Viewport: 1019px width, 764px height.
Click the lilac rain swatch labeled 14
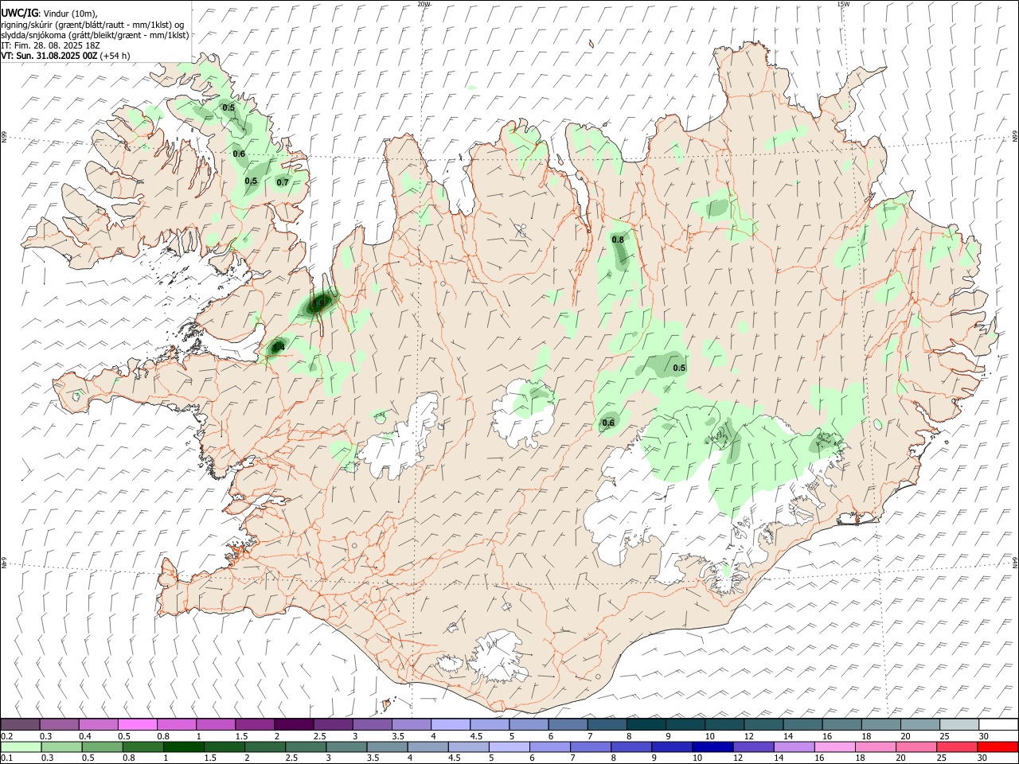pyautogui.click(x=794, y=746)
